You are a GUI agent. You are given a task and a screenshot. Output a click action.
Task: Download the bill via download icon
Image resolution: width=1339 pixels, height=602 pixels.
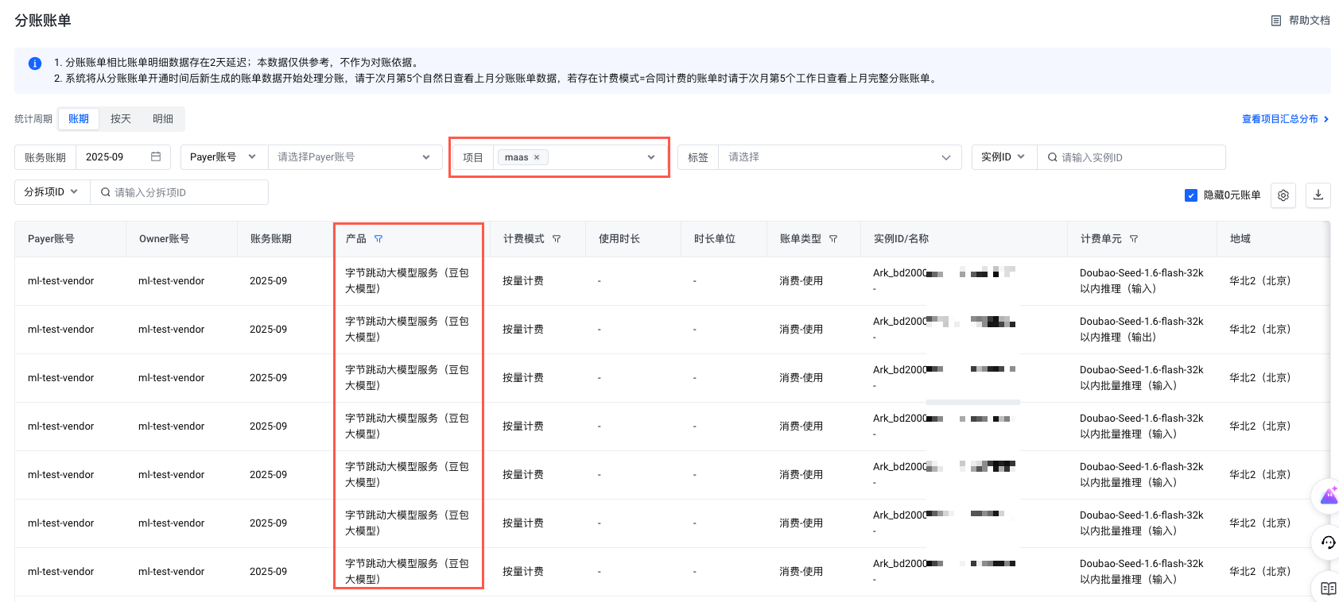point(1318,195)
